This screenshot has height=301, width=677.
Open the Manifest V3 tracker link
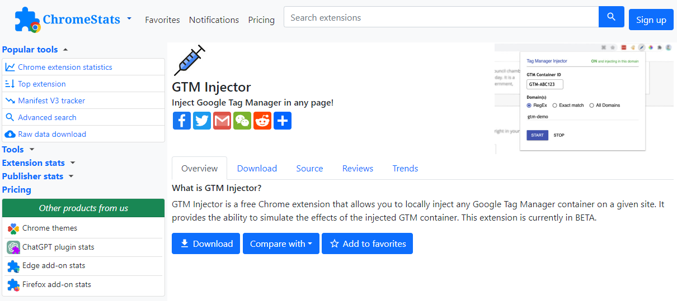51,101
